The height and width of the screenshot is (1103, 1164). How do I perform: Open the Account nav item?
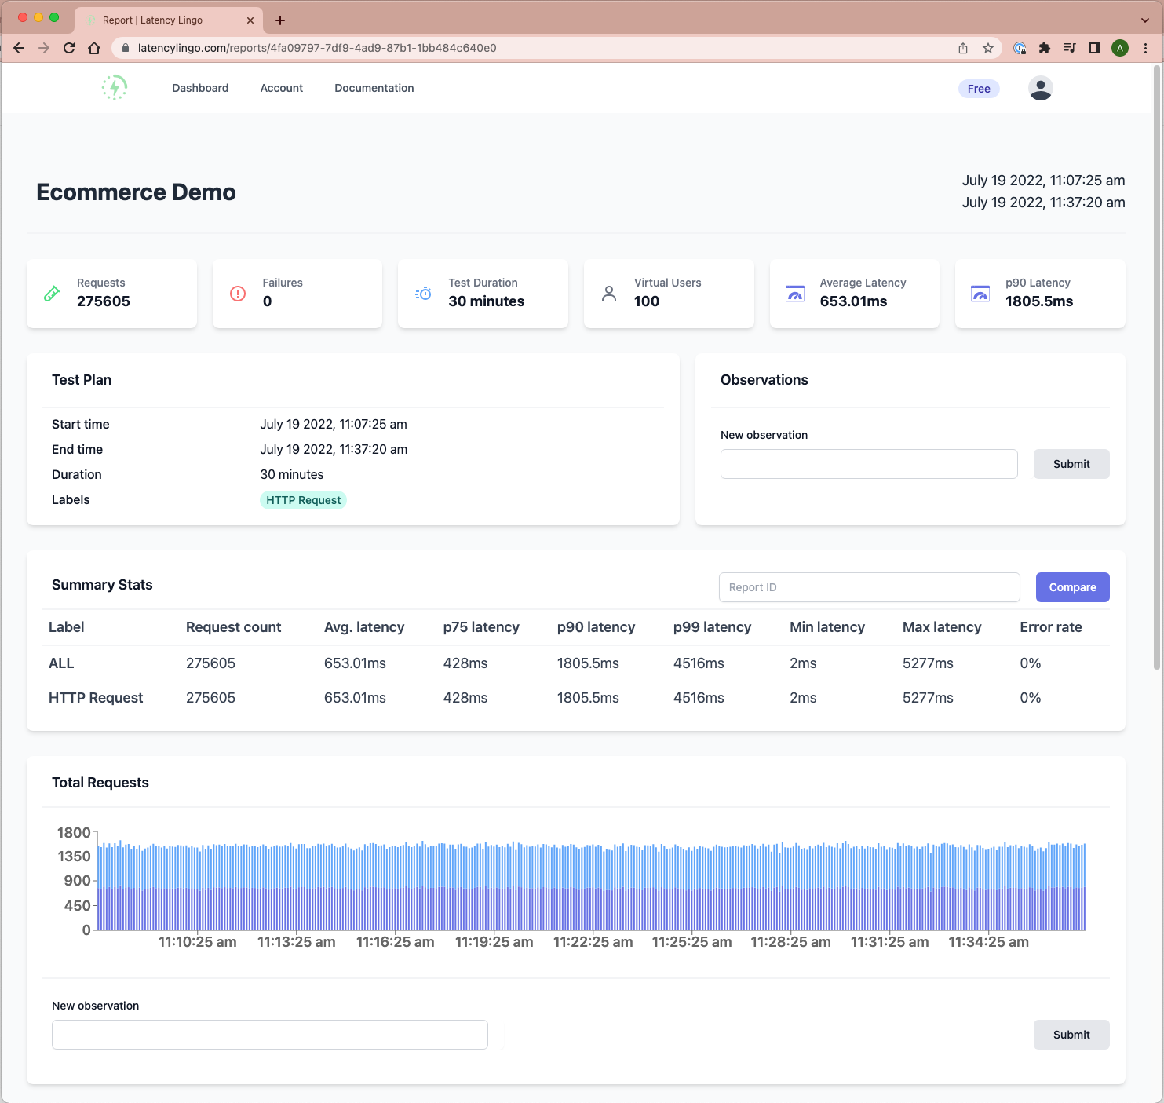point(282,88)
